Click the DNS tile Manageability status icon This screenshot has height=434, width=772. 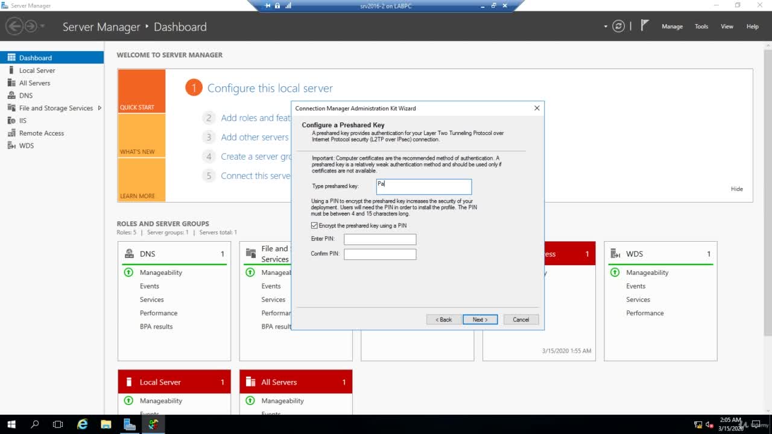click(128, 272)
